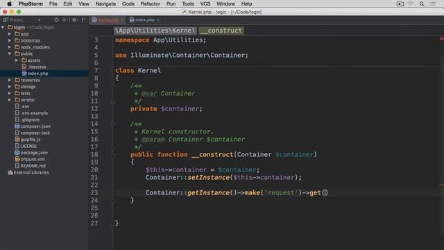Open the Edit menu
This screenshot has width=444, height=250.
[x=68, y=3]
